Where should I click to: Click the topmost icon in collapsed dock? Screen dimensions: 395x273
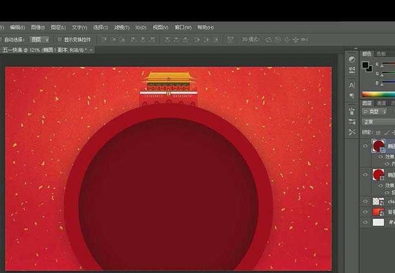[x=352, y=60]
